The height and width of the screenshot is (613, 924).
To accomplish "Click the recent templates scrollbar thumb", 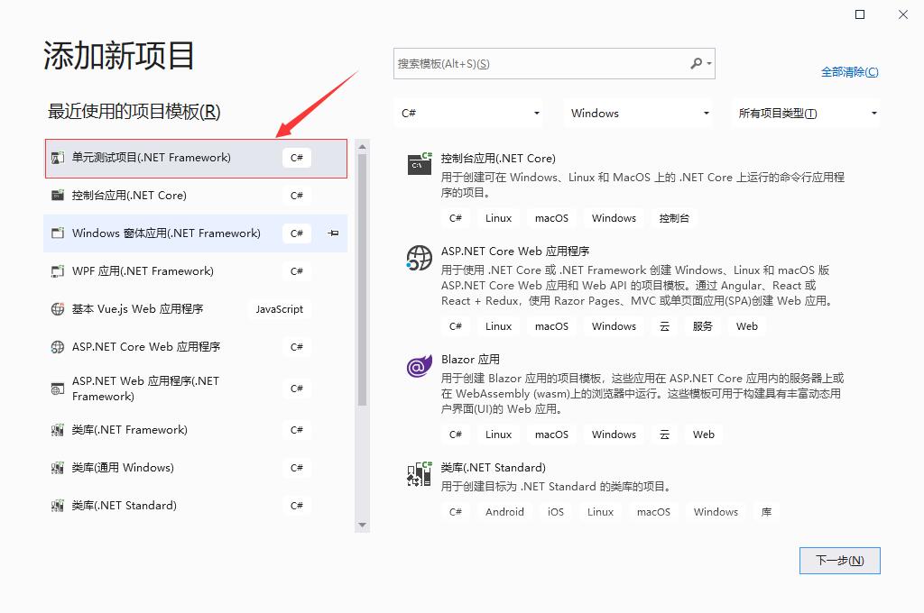I will click(362, 280).
